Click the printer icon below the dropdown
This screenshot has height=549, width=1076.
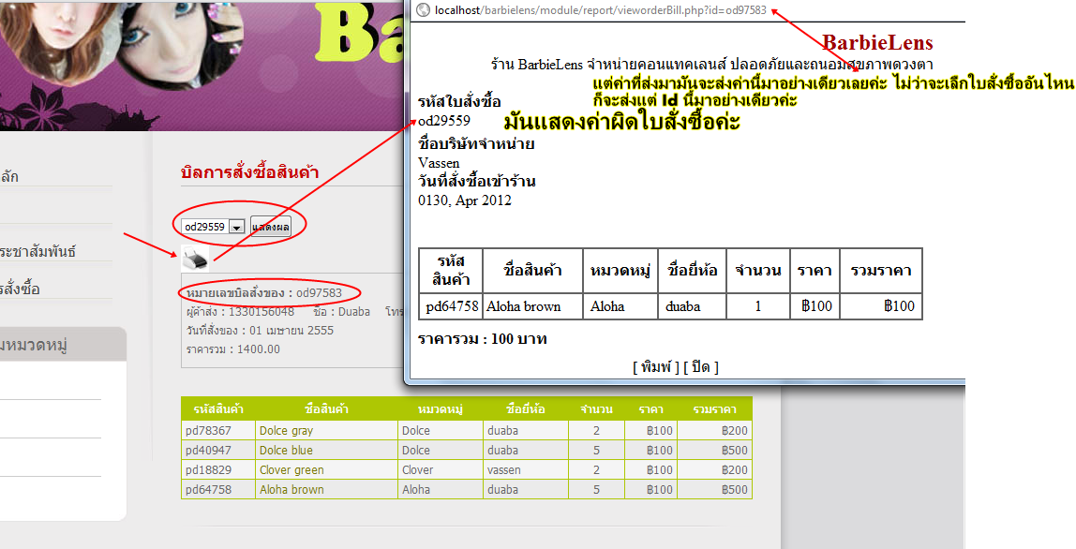[x=196, y=259]
